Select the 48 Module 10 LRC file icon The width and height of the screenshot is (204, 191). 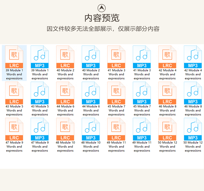coord(65,129)
